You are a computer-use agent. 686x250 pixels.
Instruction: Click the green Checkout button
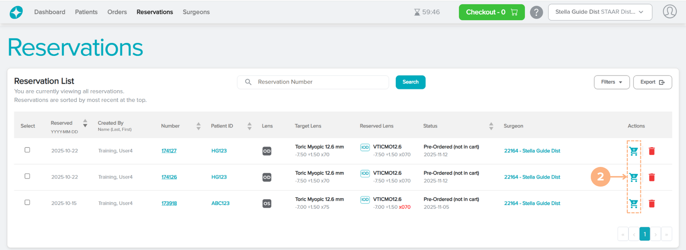point(491,12)
